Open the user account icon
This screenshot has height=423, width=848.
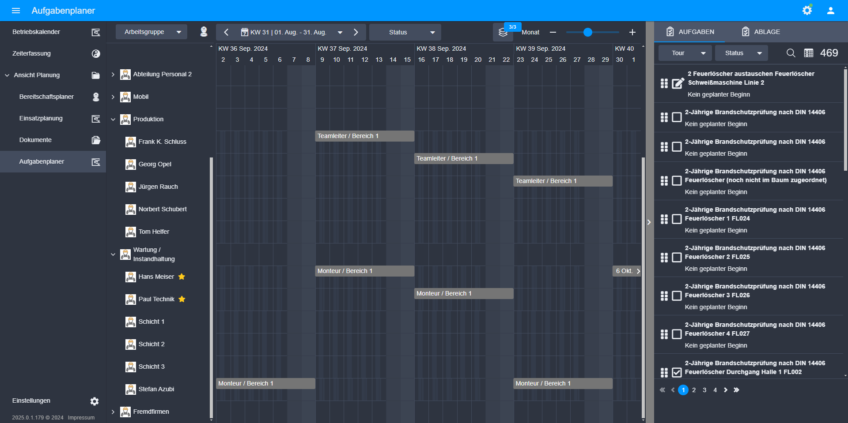[831, 11]
